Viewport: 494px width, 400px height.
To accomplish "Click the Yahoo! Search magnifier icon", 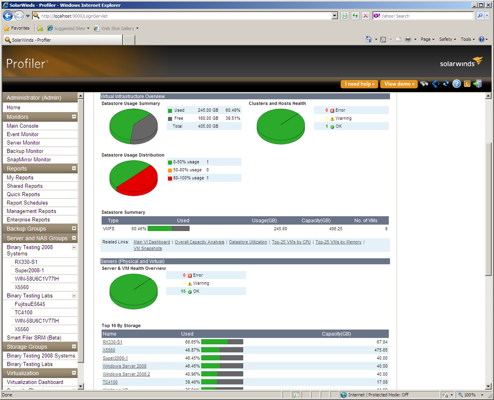I will [x=480, y=15].
